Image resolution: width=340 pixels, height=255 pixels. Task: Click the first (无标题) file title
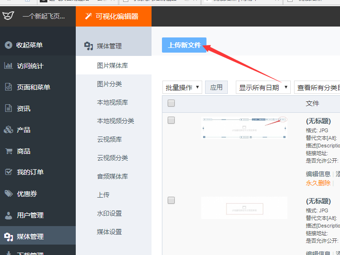[318, 121]
